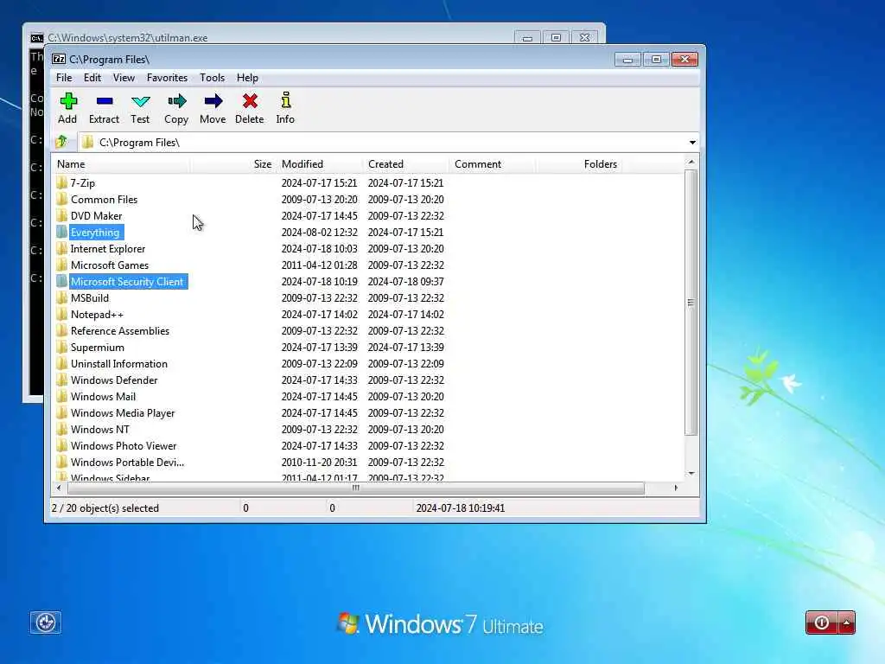Screen dimensions: 885x664
Task: Click the vertical scrollbar thumb
Action: coord(691,303)
